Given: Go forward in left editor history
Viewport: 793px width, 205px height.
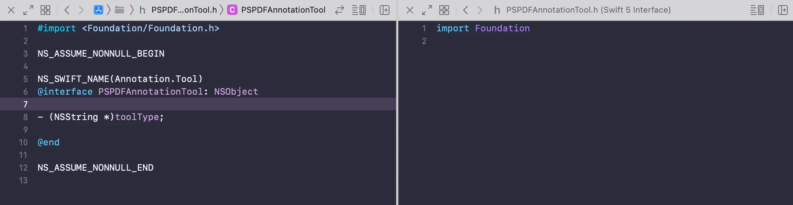Looking at the screenshot, I should (81, 10).
